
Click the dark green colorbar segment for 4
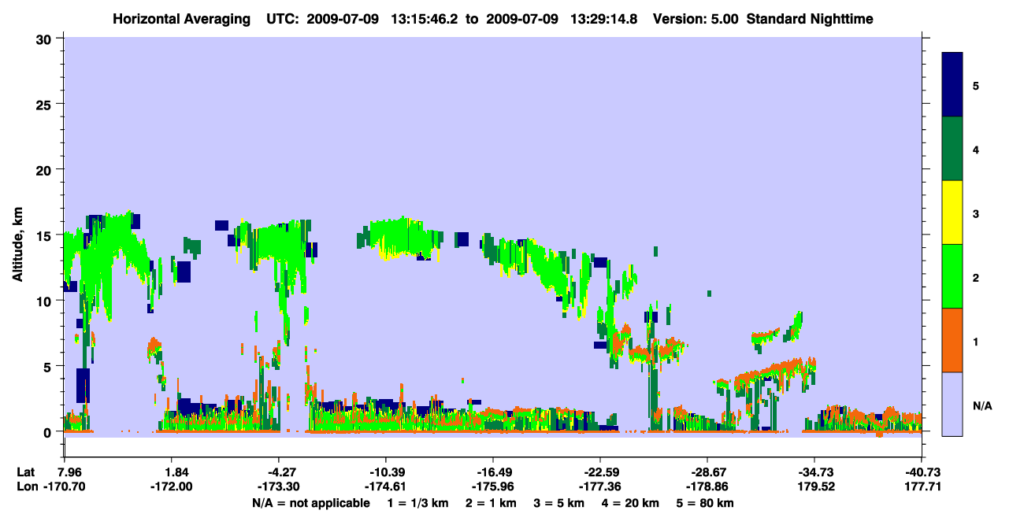pyautogui.click(x=952, y=149)
